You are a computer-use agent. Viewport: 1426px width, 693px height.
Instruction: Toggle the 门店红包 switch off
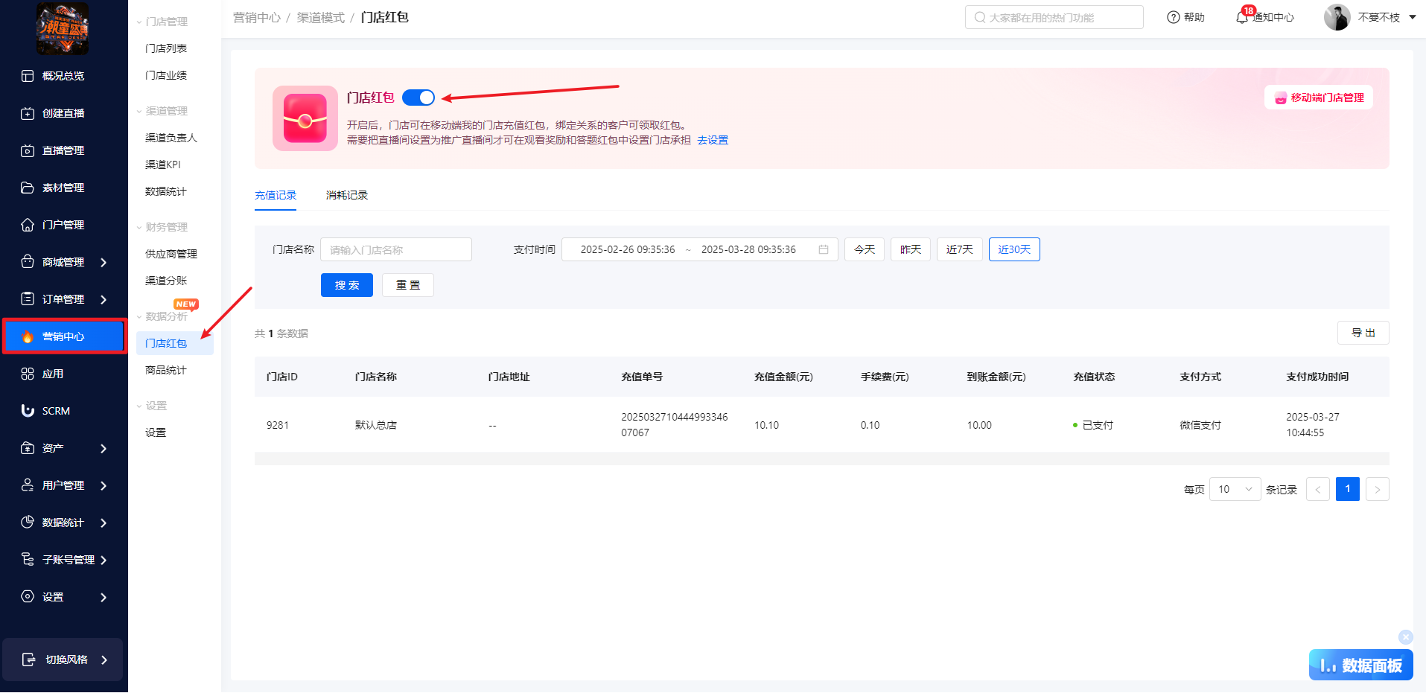418,98
